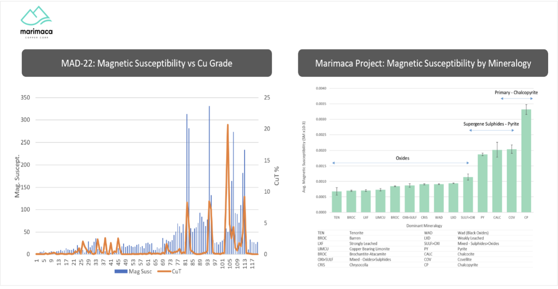The width and height of the screenshot is (558, 289).
Task: Select the TEN bar at chart start
Action: coord(337,202)
